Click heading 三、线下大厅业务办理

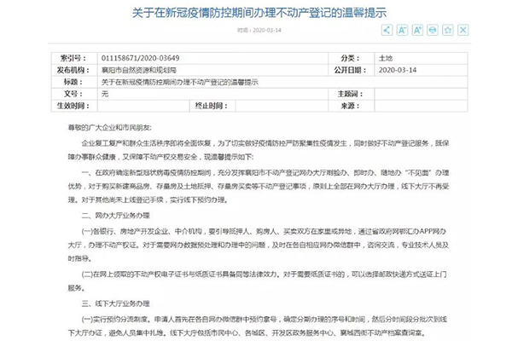[x=115, y=303]
